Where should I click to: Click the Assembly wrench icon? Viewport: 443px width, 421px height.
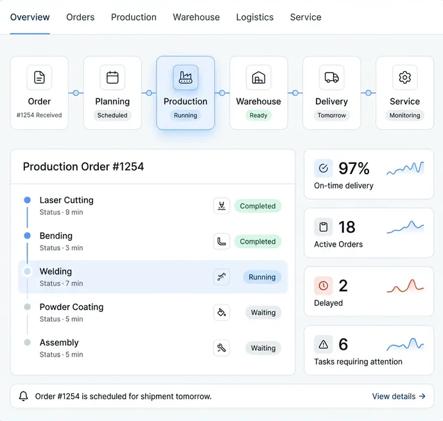click(x=221, y=348)
